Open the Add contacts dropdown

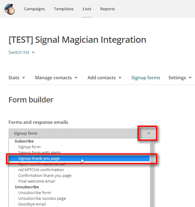pos(104,78)
